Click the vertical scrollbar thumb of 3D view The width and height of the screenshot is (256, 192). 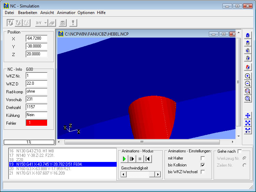[238, 82]
